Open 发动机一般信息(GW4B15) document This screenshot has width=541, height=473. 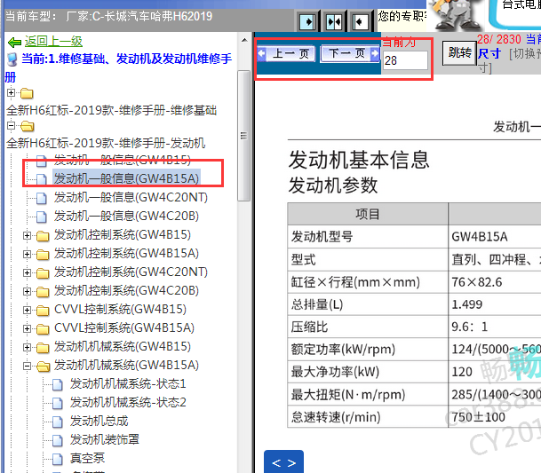[x=122, y=160]
